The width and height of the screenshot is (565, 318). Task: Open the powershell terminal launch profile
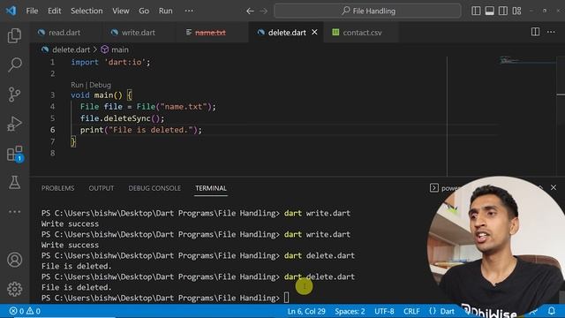444,188
